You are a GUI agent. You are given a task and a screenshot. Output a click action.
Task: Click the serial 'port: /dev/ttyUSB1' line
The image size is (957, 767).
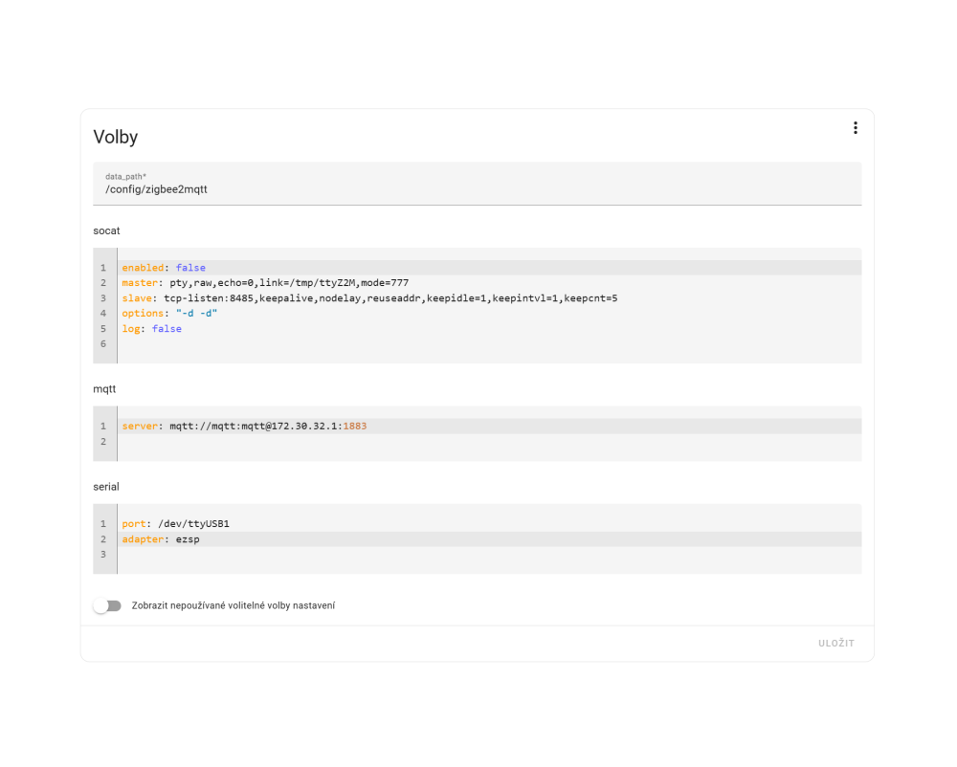(x=175, y=524)
